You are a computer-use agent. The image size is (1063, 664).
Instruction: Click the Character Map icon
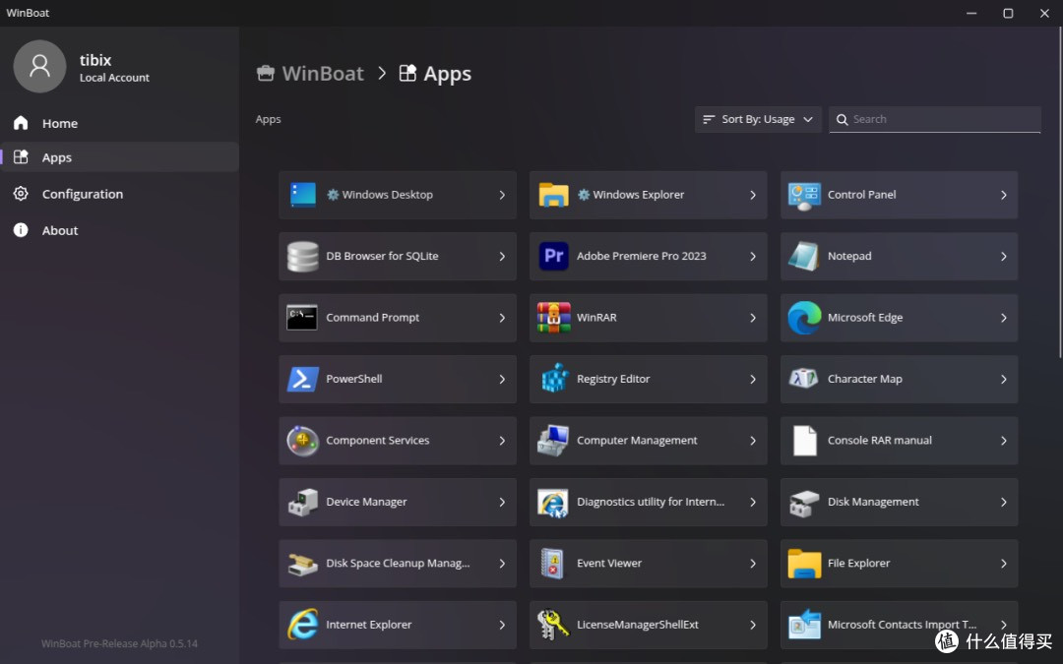point(804,379)
